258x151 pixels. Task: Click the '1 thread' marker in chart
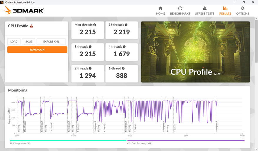[x=175, y=128]
